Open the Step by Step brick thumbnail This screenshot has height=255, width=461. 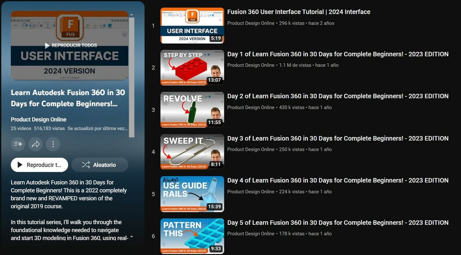click(x=192, y=68)
